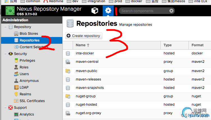Click the Realms shield icon

[x=16, y=94]
